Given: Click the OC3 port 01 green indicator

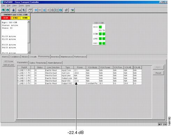Looking at the screenshot, I should (x=100, y=27).
